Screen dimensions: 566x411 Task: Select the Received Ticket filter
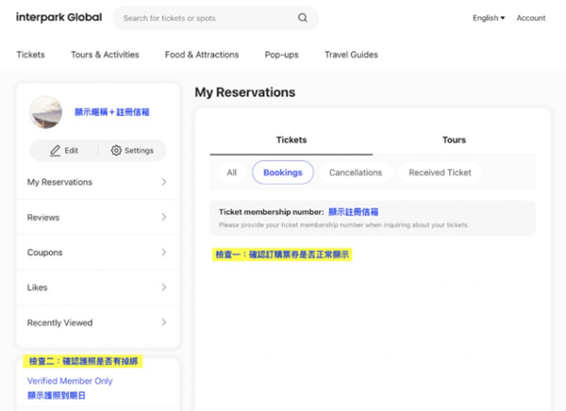[440, 173]
